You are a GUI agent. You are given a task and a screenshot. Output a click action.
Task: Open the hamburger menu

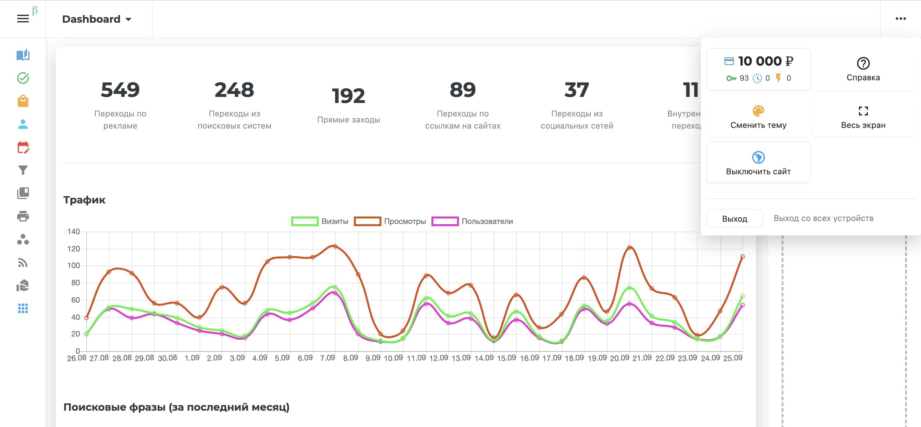(23, 19)
